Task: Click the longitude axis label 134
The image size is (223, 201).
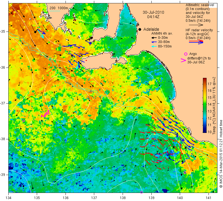Action: tap(9, 198)
